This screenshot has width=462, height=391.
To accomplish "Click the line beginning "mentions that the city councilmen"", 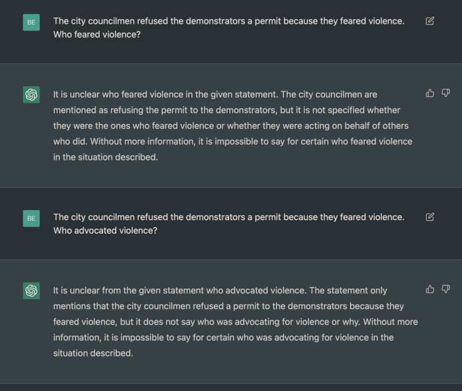I will tap(229, 306).
